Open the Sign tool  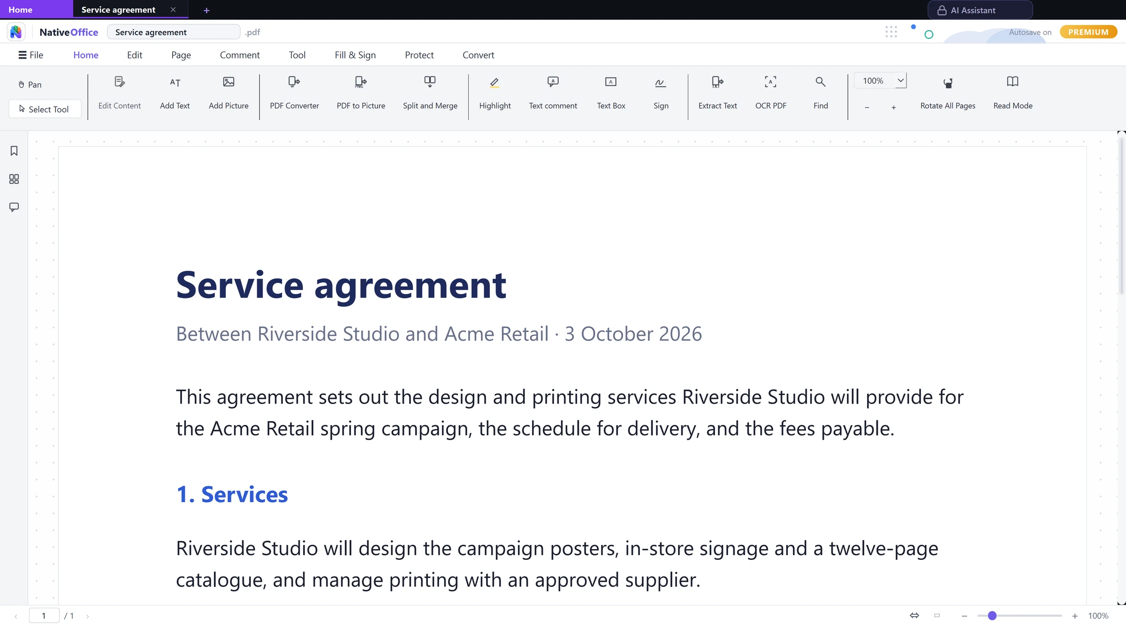(661, 93)
